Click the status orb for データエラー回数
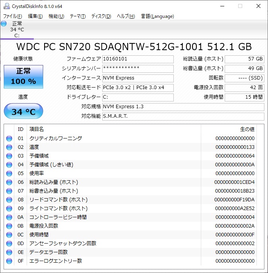This screenshot has width=268, height=273. pos(9,252)
